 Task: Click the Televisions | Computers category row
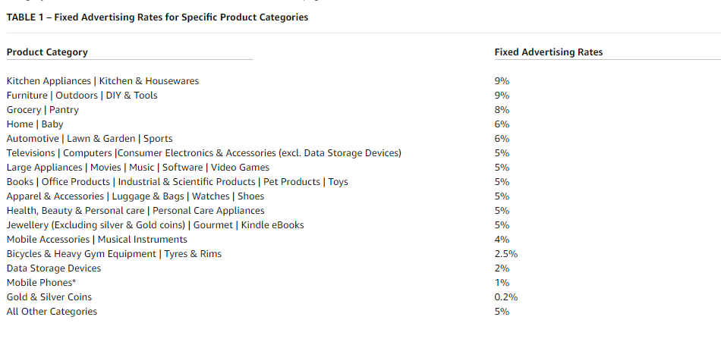(x=203, y=153)
